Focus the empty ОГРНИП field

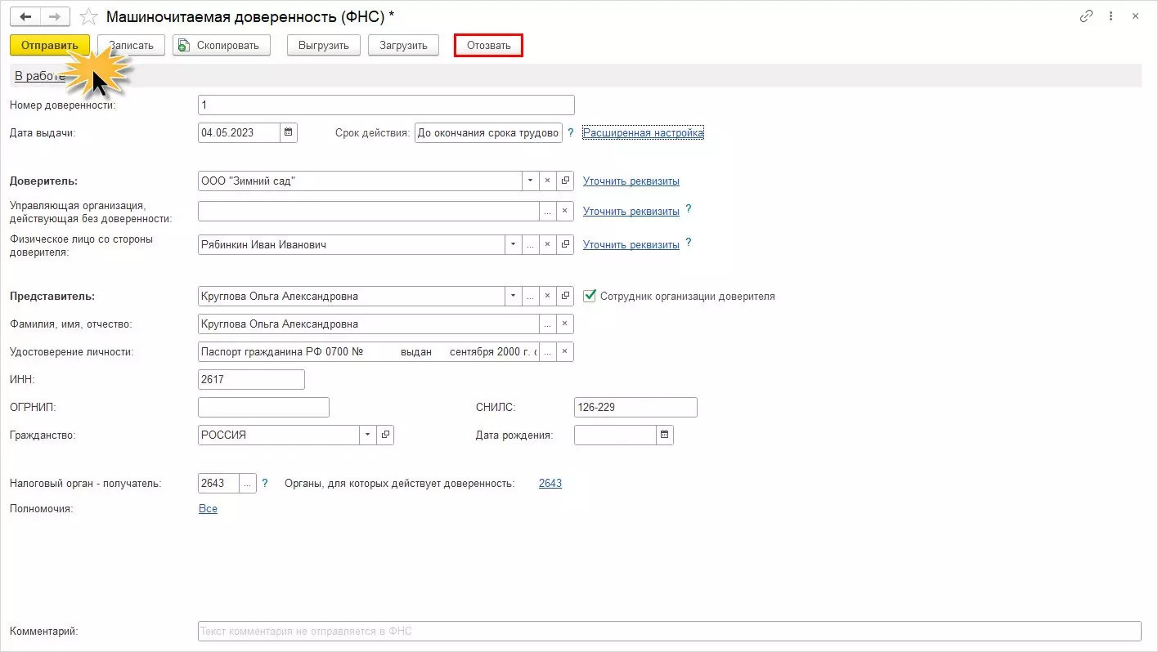[x=263, y=407]
